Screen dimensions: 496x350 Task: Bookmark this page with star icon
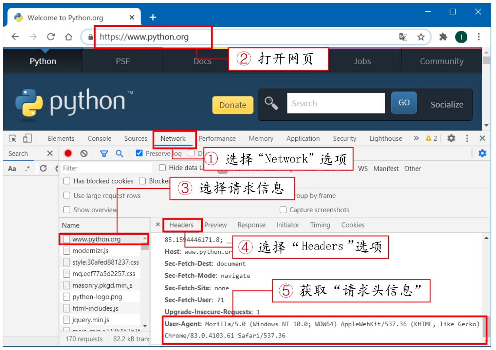[421, 37]
